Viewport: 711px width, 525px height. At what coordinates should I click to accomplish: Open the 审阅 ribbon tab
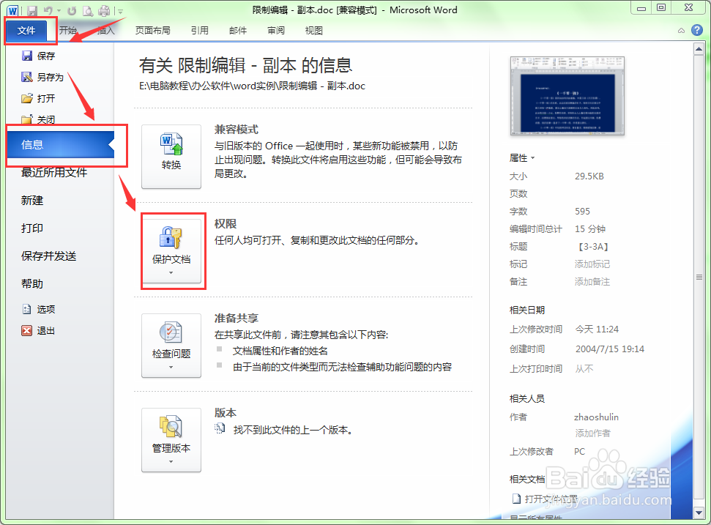[276, 30]
